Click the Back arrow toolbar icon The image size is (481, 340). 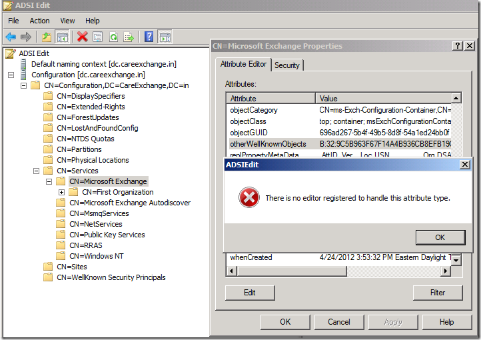click(11, 37)
